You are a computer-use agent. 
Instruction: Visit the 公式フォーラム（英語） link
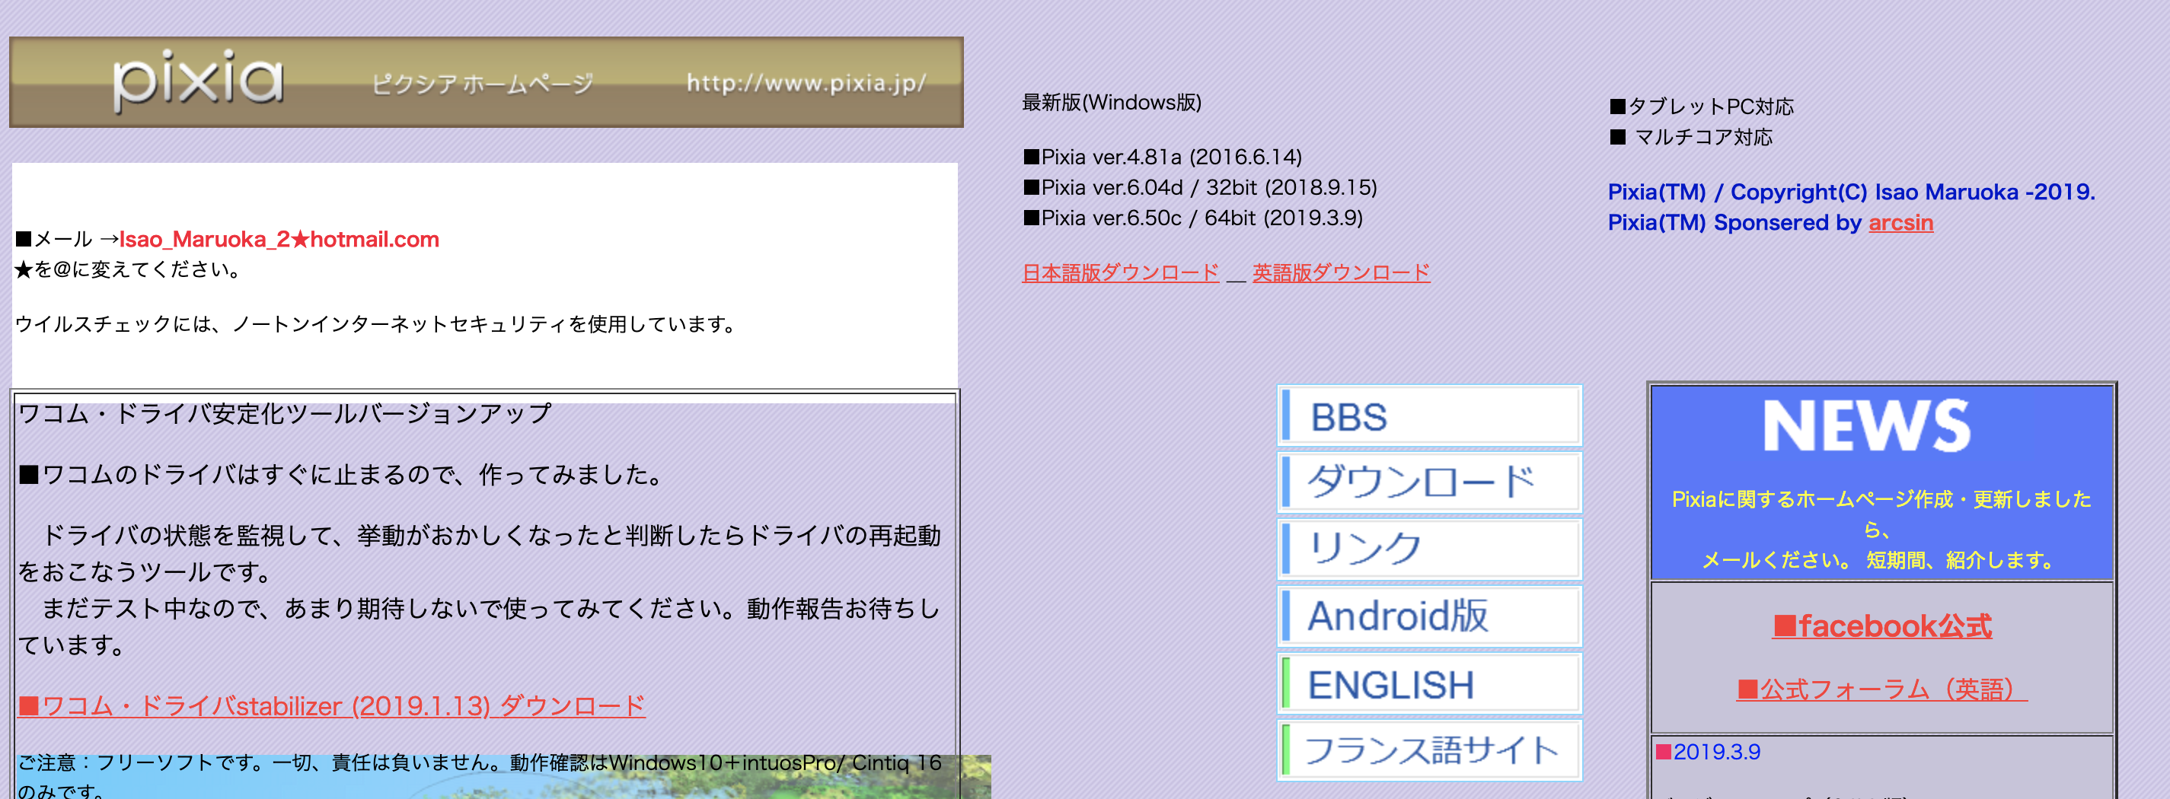[1882, 689]
